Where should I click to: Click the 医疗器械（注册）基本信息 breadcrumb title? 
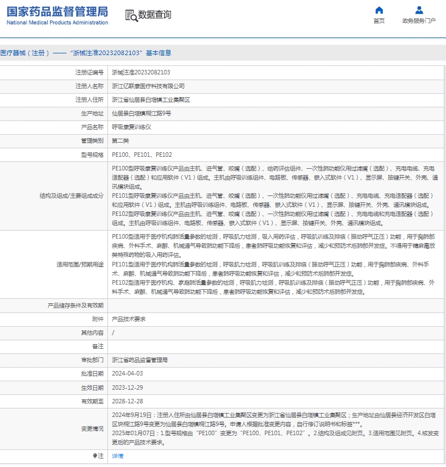click(x=86, y=53)
